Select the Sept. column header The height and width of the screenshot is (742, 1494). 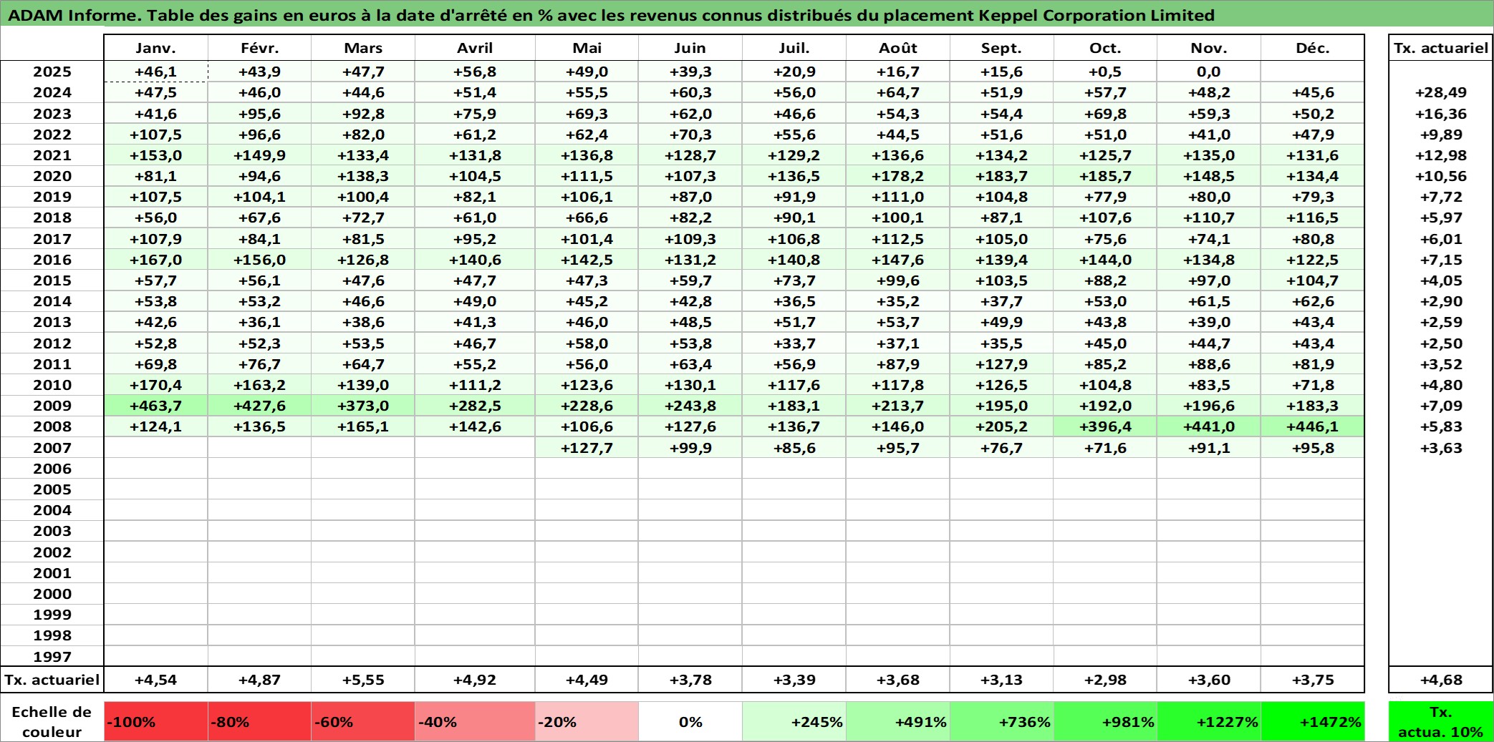[1001, 48]
